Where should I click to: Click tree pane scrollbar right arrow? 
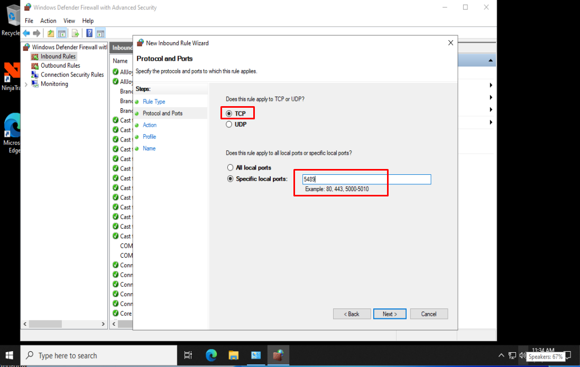coord(103,324)
